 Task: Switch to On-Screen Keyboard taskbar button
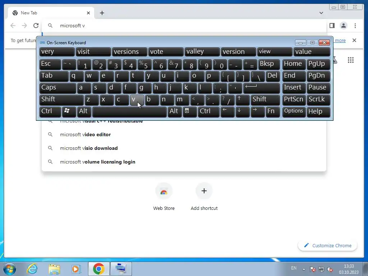[x=121, y=269]
